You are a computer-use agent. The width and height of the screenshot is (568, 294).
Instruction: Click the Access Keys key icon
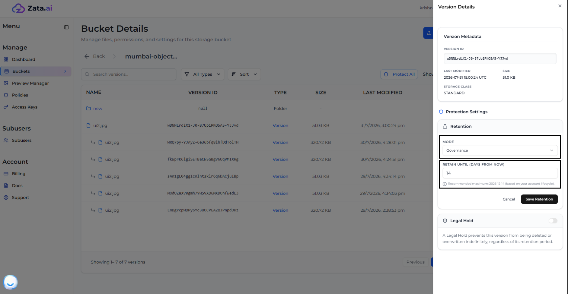tap(6, 107)
